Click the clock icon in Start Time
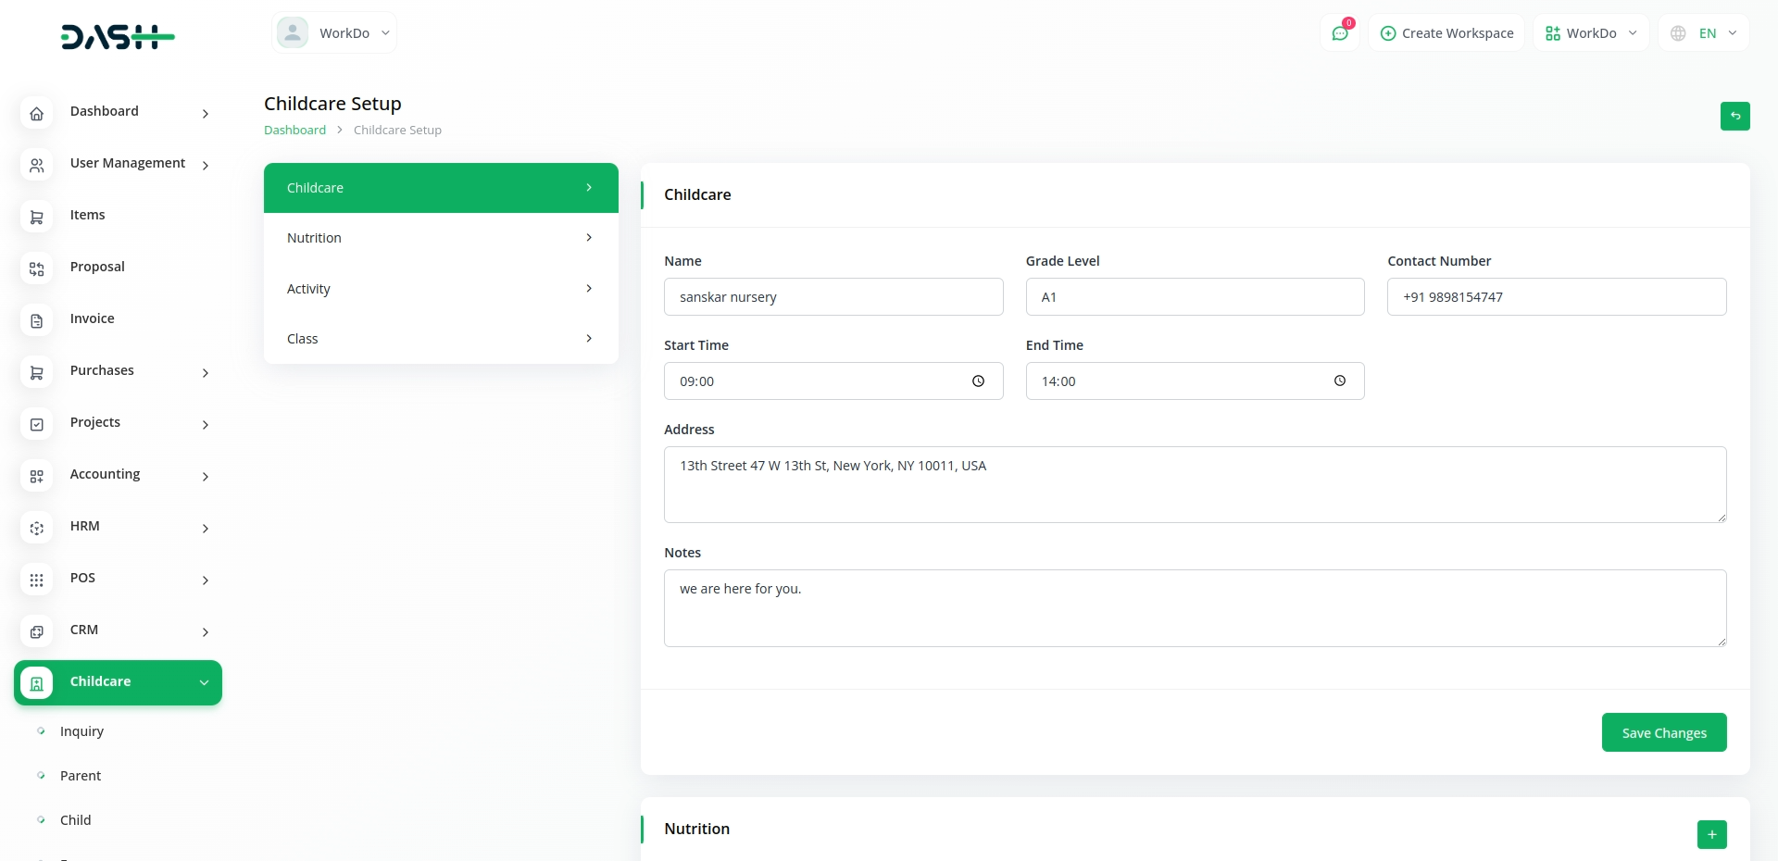 click(978, 381)
